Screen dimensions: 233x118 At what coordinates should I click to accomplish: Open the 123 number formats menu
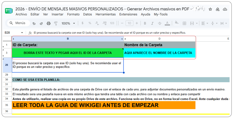click(x=112, y=23)
